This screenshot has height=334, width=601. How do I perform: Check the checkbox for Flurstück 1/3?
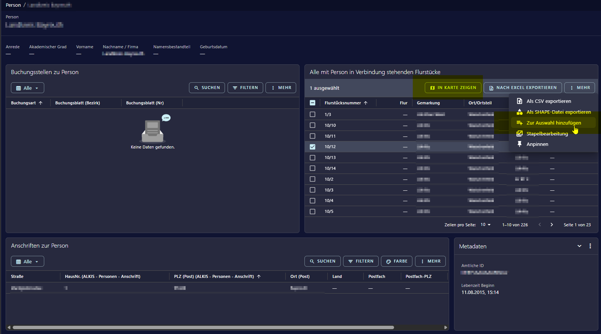point(312,114)
